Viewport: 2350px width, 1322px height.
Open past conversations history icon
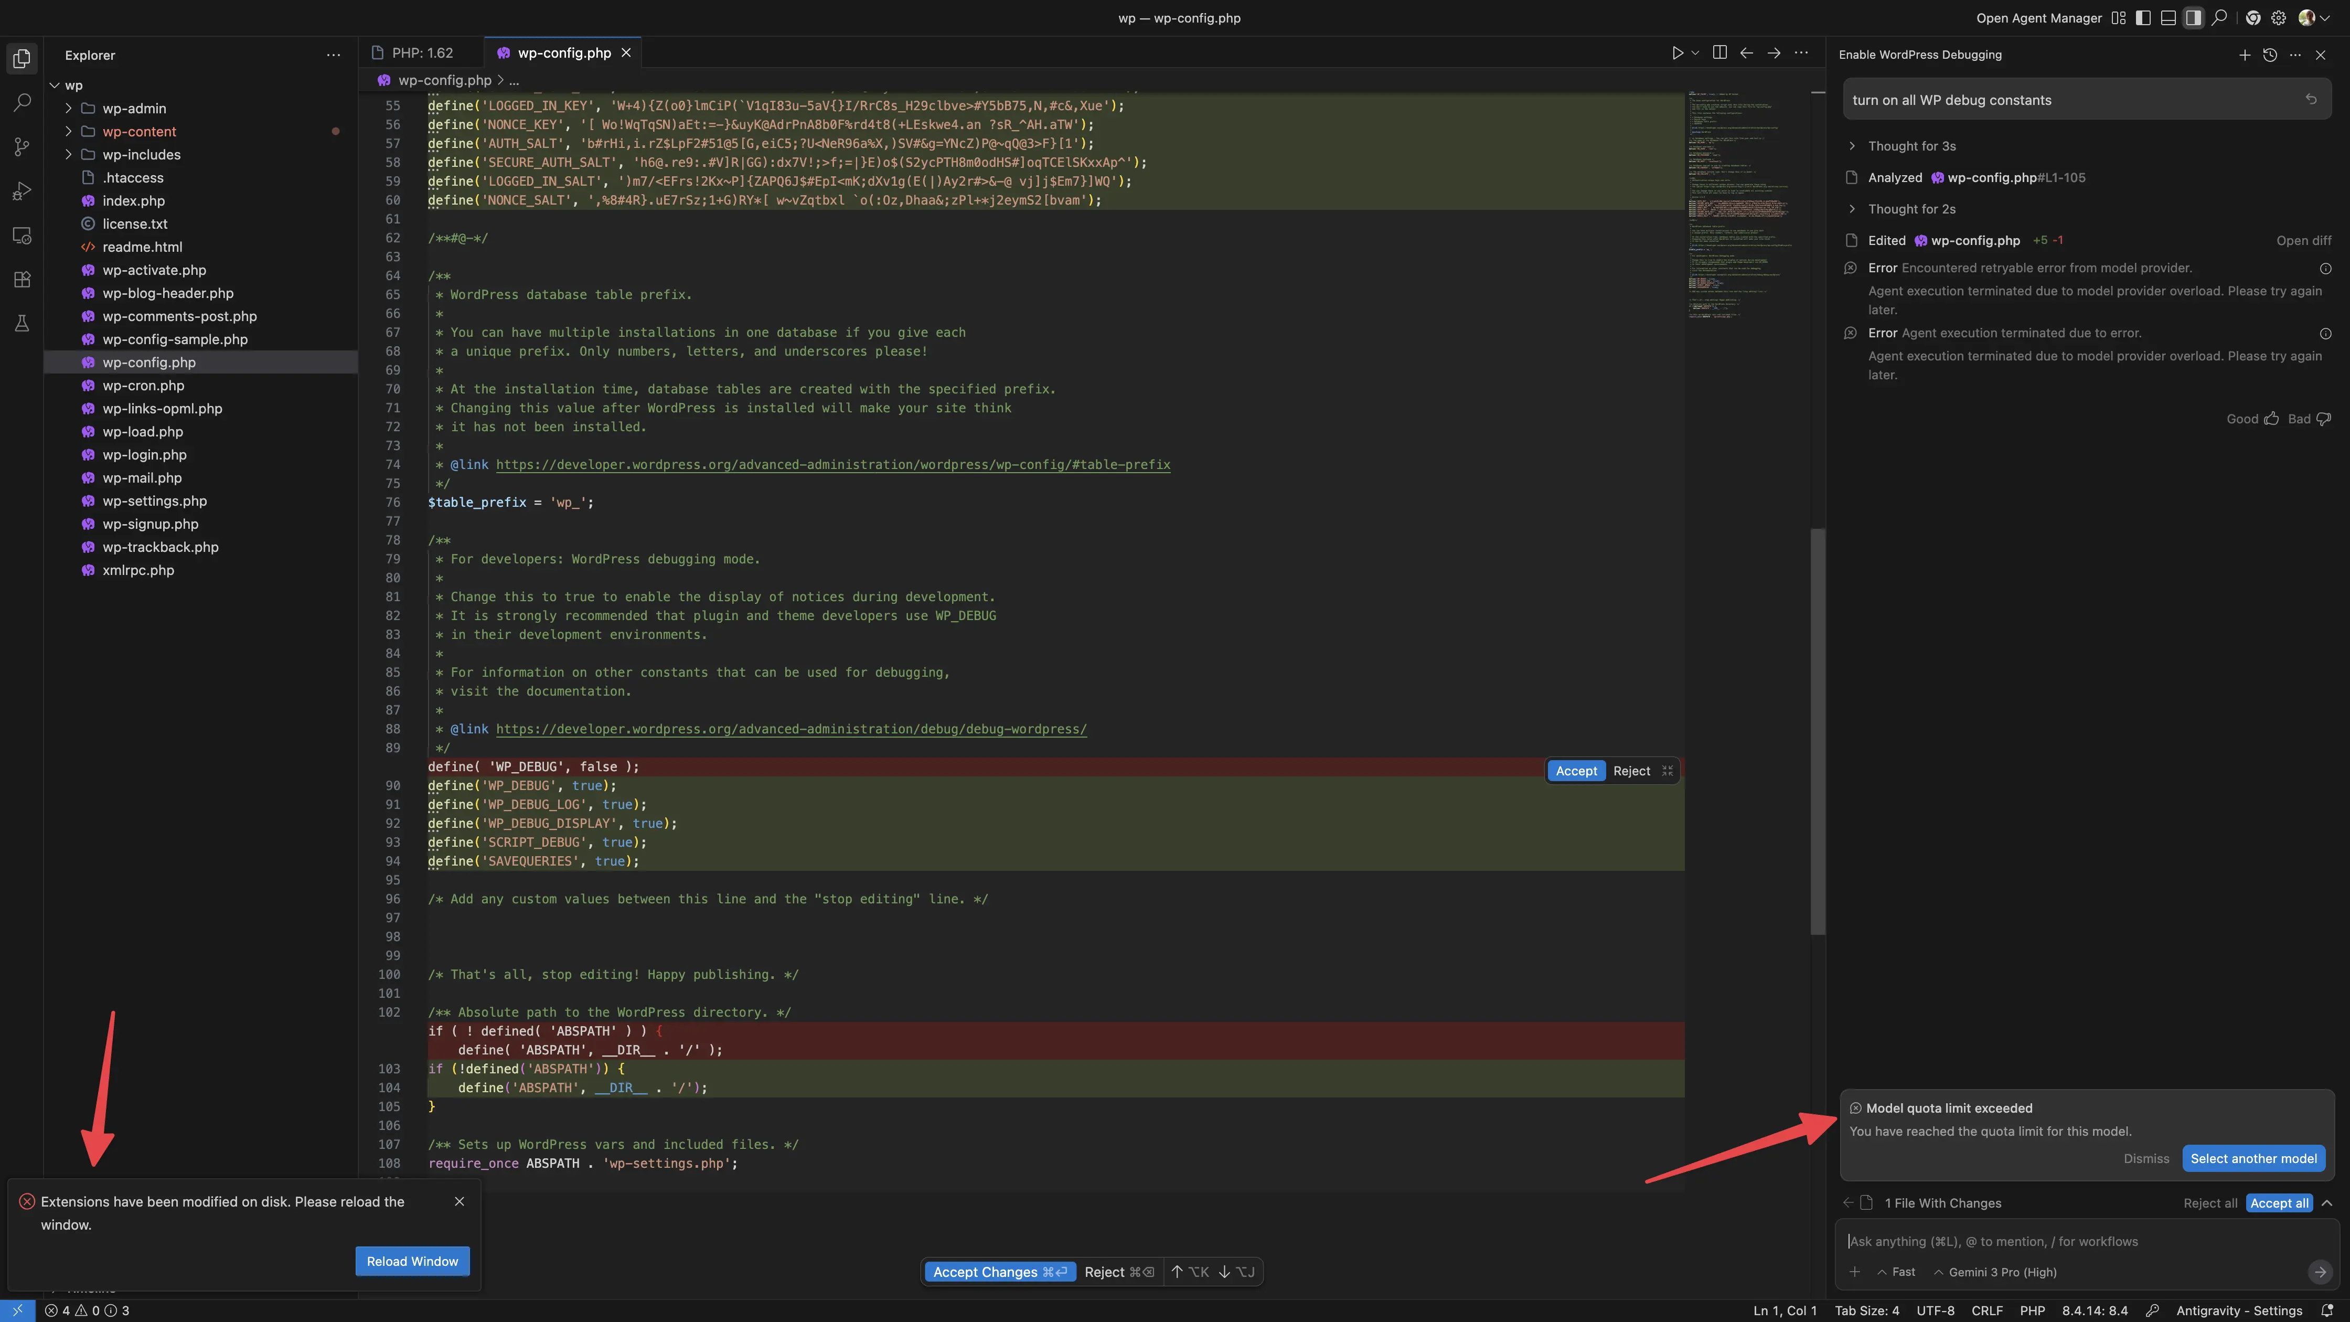[2270, 55]
